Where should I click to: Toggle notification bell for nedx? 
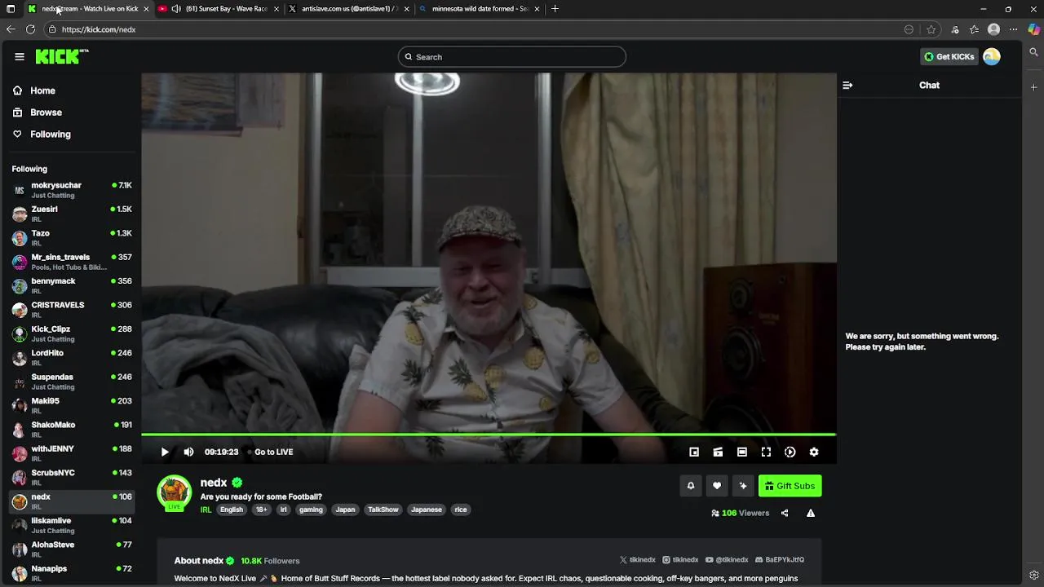pos(691,486)
